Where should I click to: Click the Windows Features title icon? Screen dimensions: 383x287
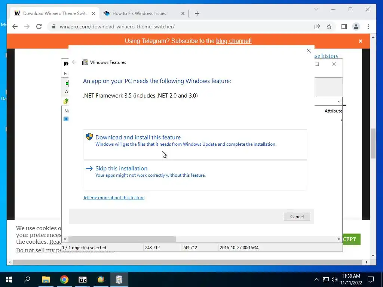tap(85, 62)
